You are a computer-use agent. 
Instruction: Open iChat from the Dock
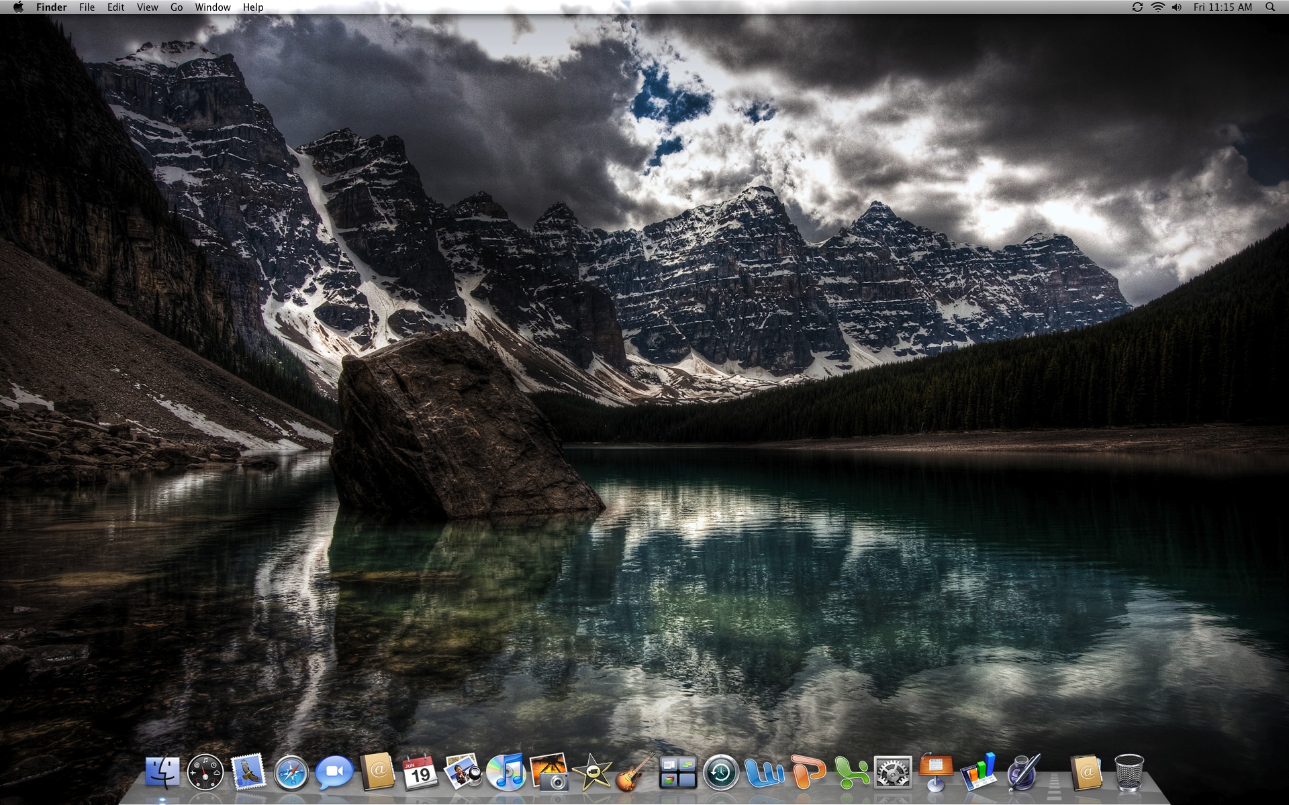click(x=334, y=773)
